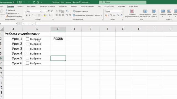
Task: Open the Calibri font name dropdown
Action: 40,11
